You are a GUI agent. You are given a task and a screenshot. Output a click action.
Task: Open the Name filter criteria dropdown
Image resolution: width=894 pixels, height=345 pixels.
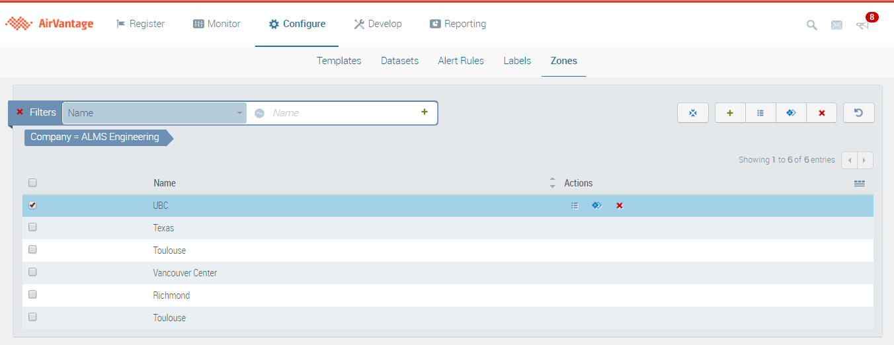[155, 113]
